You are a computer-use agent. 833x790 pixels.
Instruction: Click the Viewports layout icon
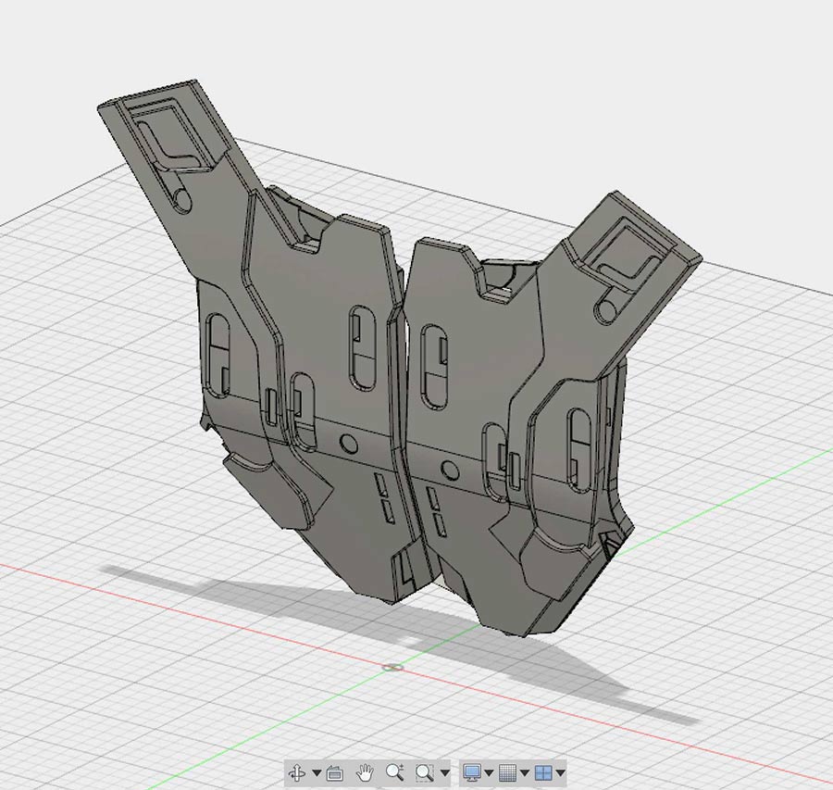coord(543,772)
